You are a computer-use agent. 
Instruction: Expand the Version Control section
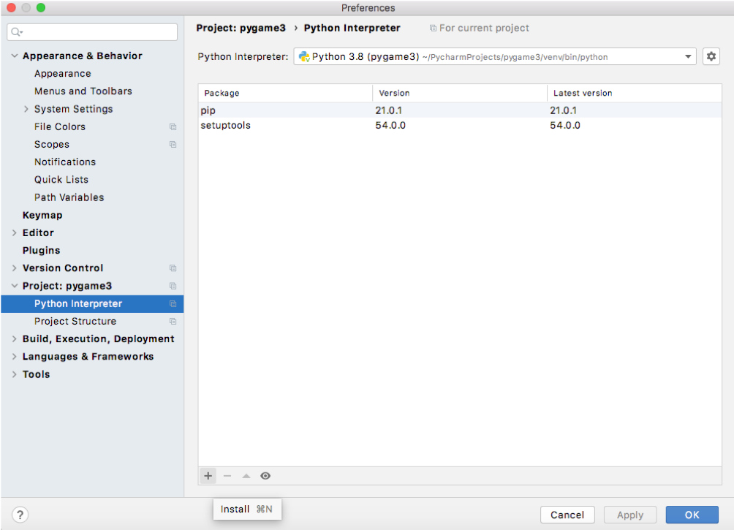click(x=15, y=268)
